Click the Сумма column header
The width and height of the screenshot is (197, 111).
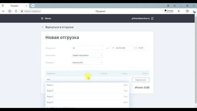click(x=145, y=73)
